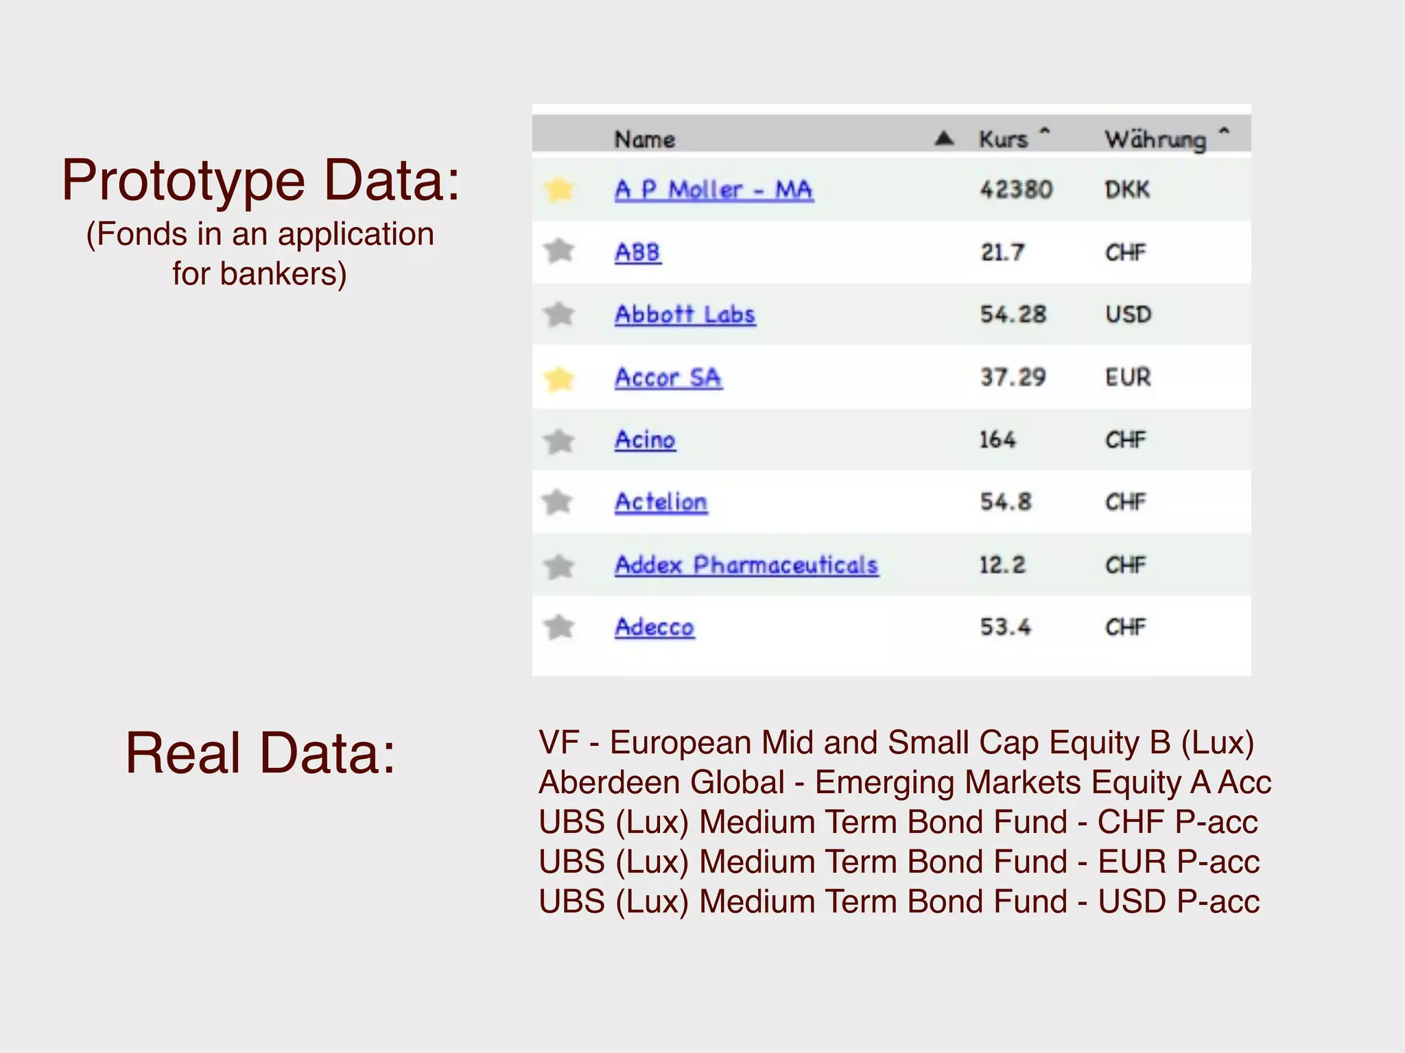Open the Addex Pharmaceuticals link
Screen dimensions: 1405x1053
click(x=746, y=566)
